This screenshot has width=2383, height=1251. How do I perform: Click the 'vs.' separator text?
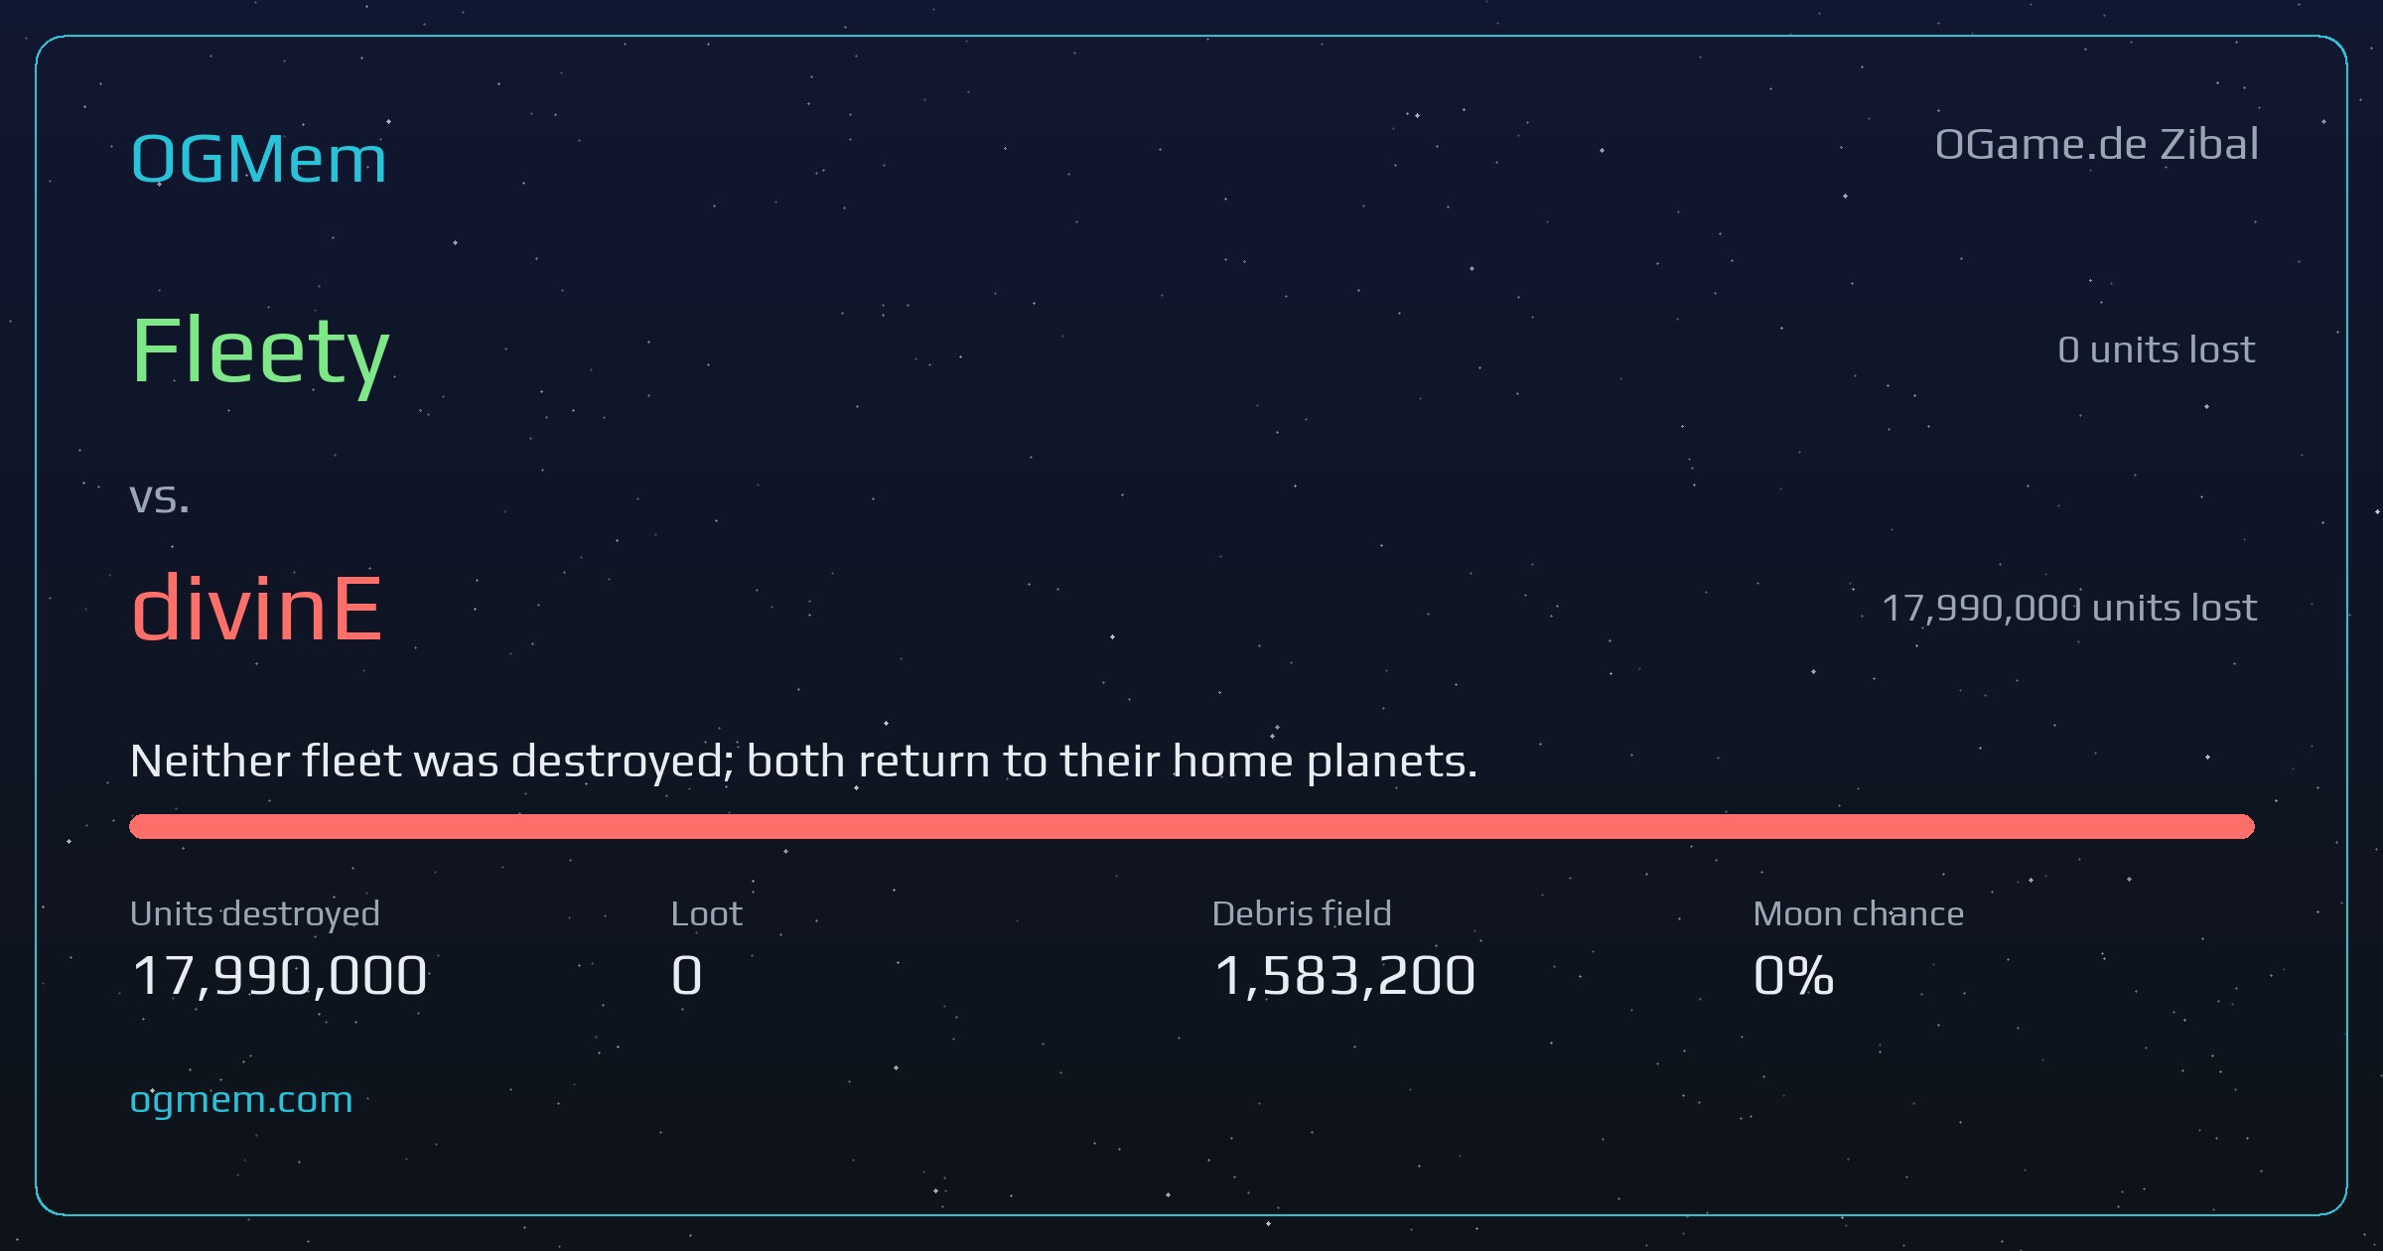point(160,497)
